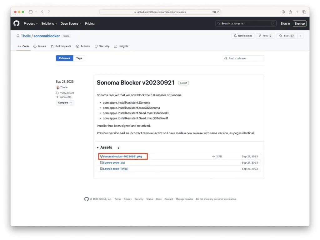The height and width of the screenshot is (240, 320).
Task: Expand the Product menu
Action: click(x=31, y=24)
